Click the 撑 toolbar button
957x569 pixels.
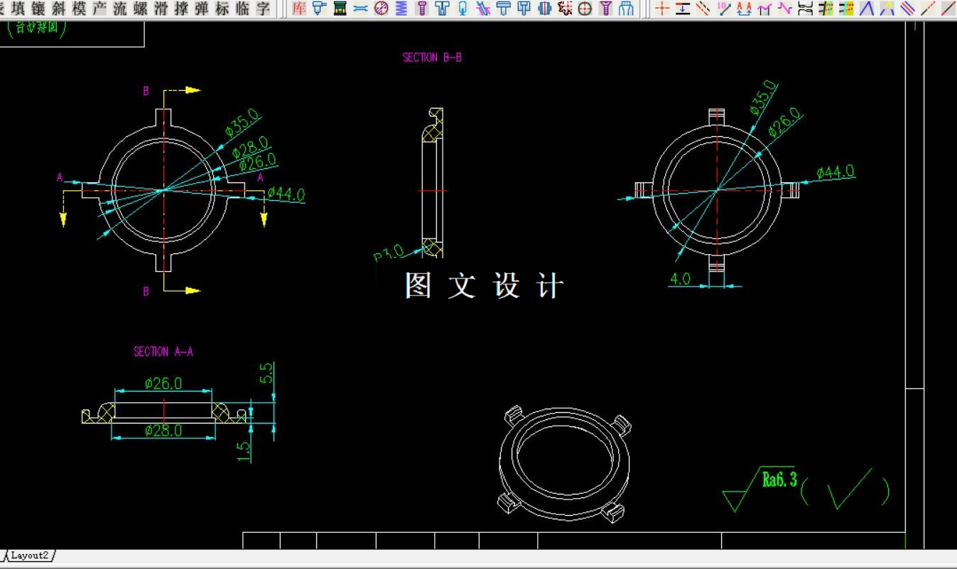(182, 9)
